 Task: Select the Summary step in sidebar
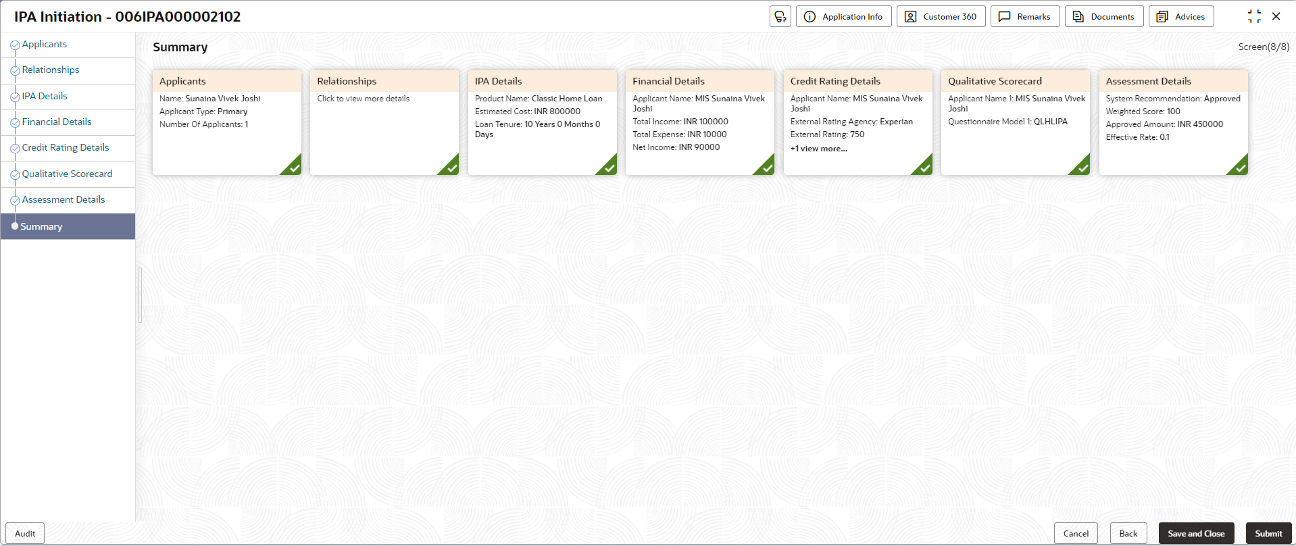click(68, 226)
